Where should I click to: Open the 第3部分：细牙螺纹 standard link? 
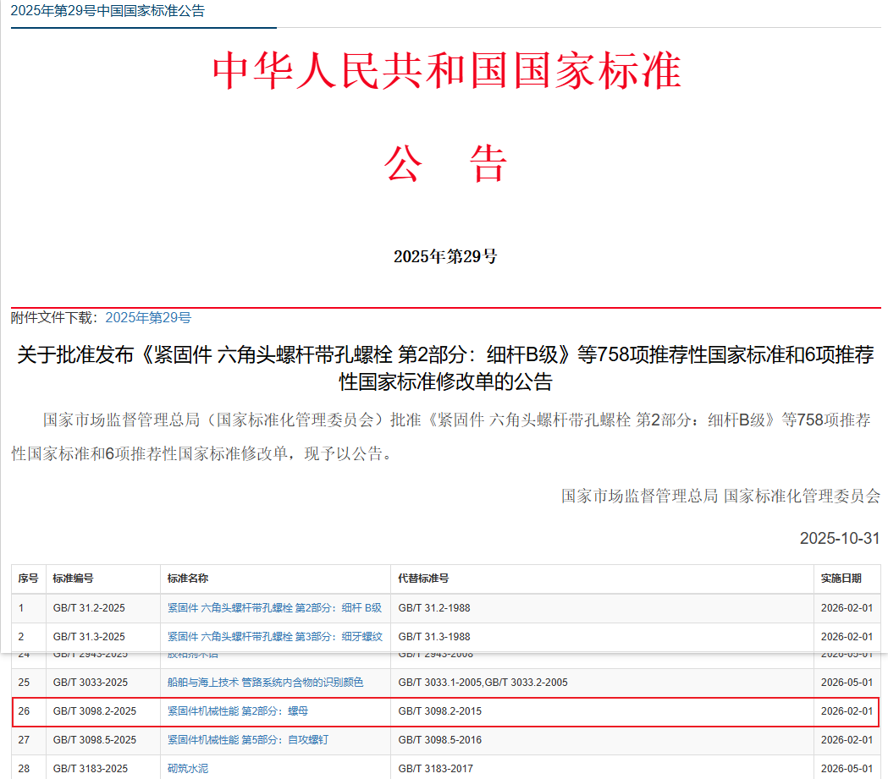275,637
